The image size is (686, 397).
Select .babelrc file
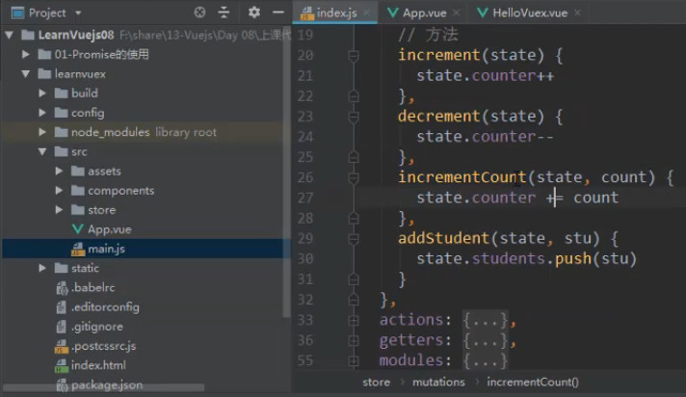pos(93,287)
